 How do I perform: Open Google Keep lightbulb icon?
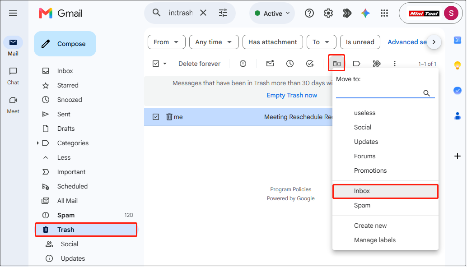click(458, 65)
